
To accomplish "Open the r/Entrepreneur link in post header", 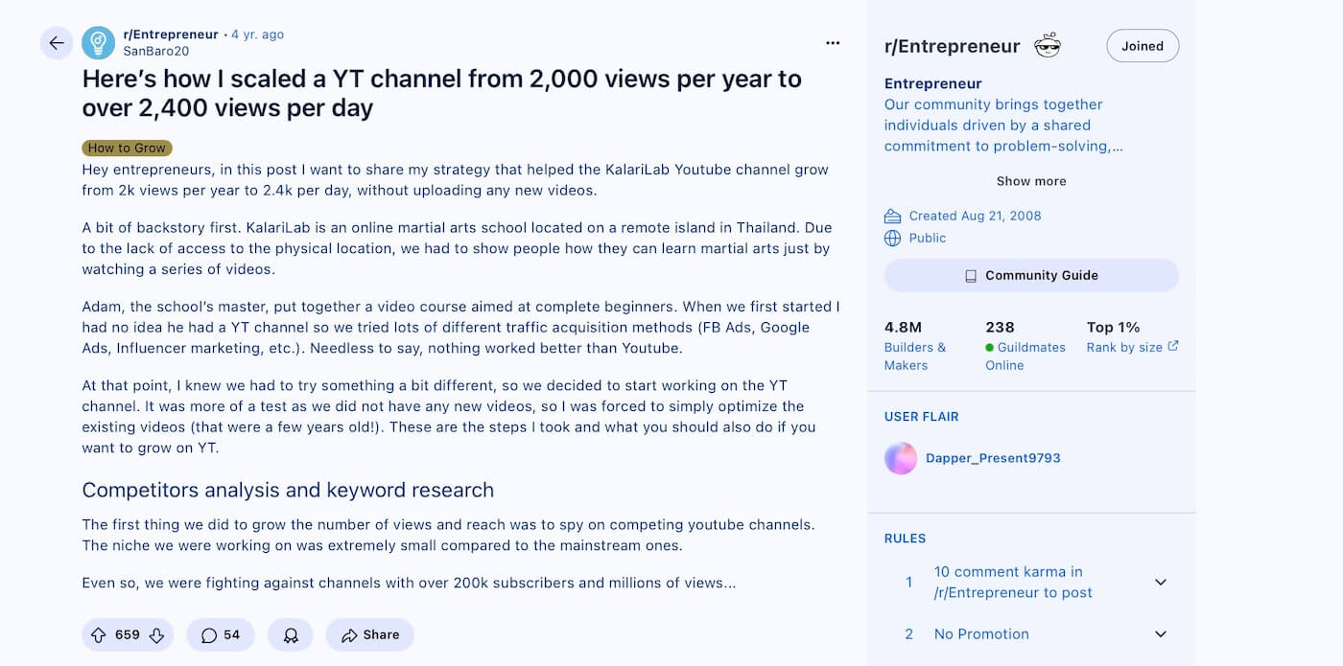I will pos(171,34).
